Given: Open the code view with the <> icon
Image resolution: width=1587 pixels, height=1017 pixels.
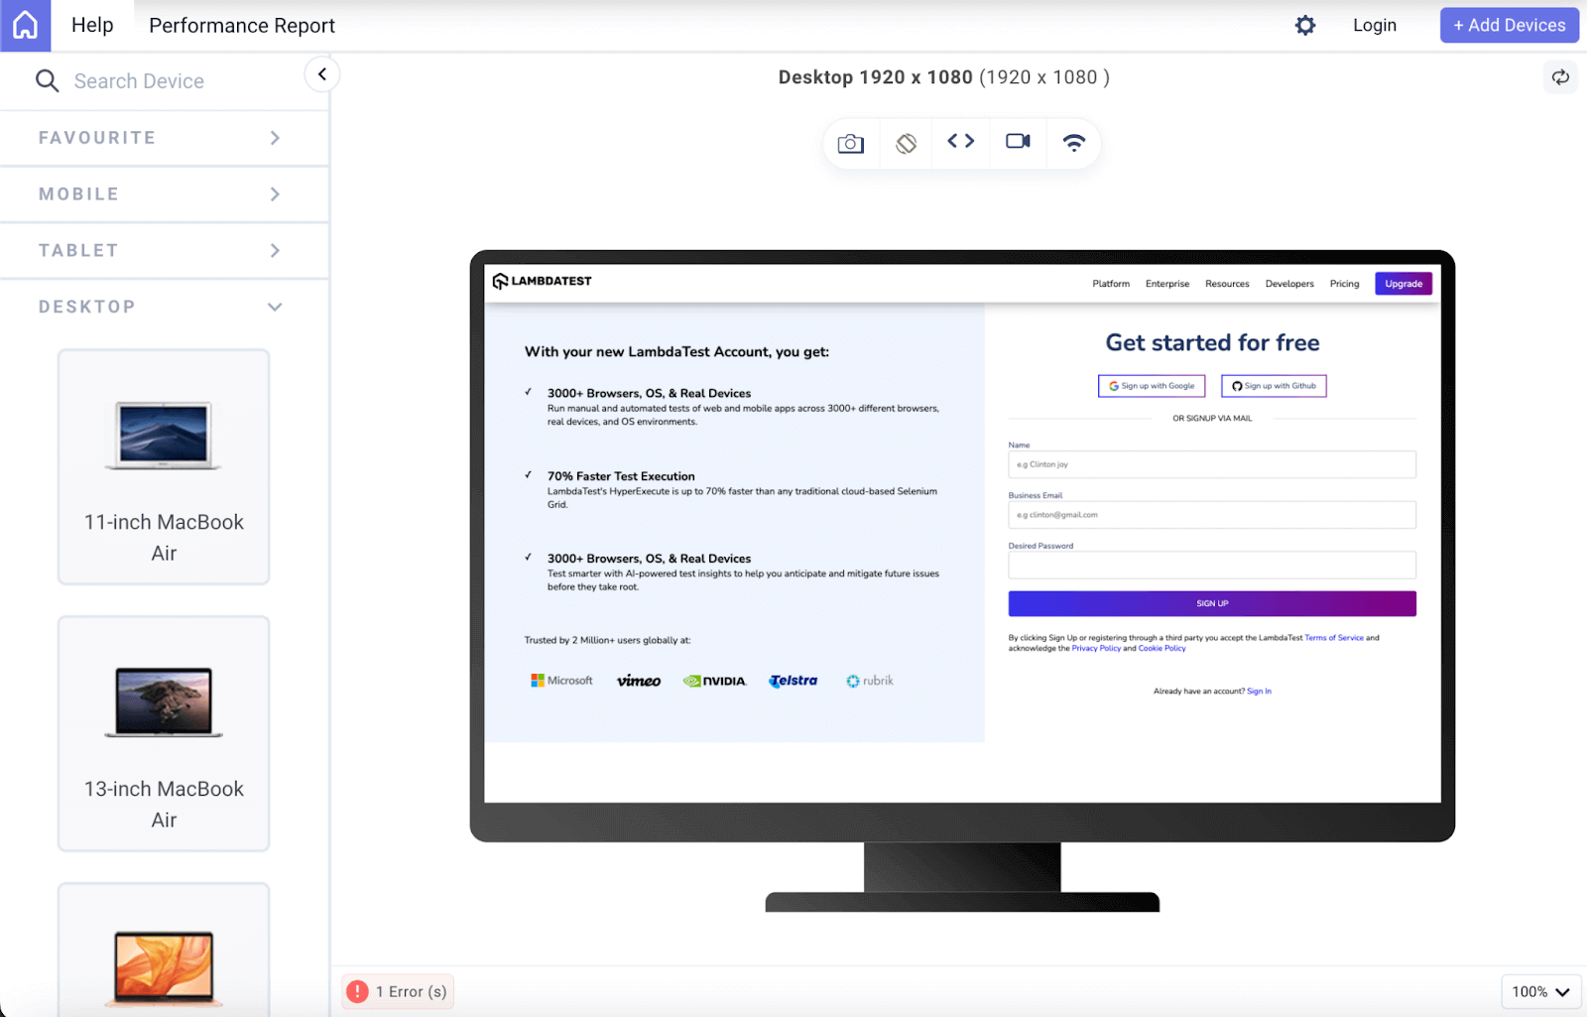Looking at the screenshot, I should click(960, 142).
